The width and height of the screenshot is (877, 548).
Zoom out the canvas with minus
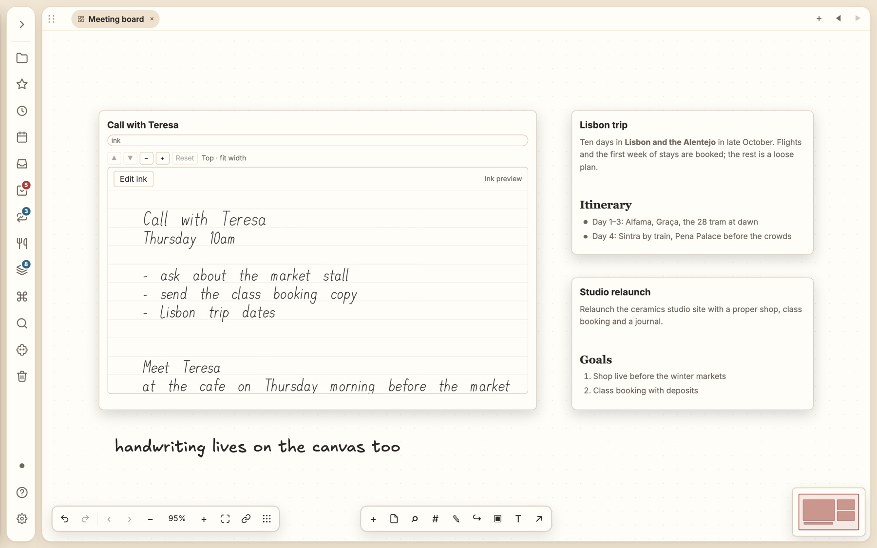pyautogui.click(x=150, y=519)
